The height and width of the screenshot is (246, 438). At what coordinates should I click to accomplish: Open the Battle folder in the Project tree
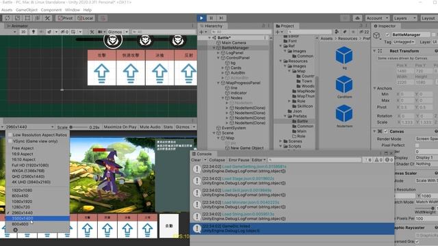pyautogui.click(x=302, y=122)
